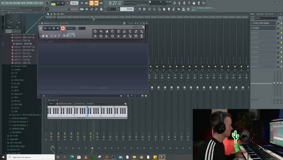Open Edison window menu arrow
Image resolution: width=283 pixels, height=160 pixels.
pos(39,23)
